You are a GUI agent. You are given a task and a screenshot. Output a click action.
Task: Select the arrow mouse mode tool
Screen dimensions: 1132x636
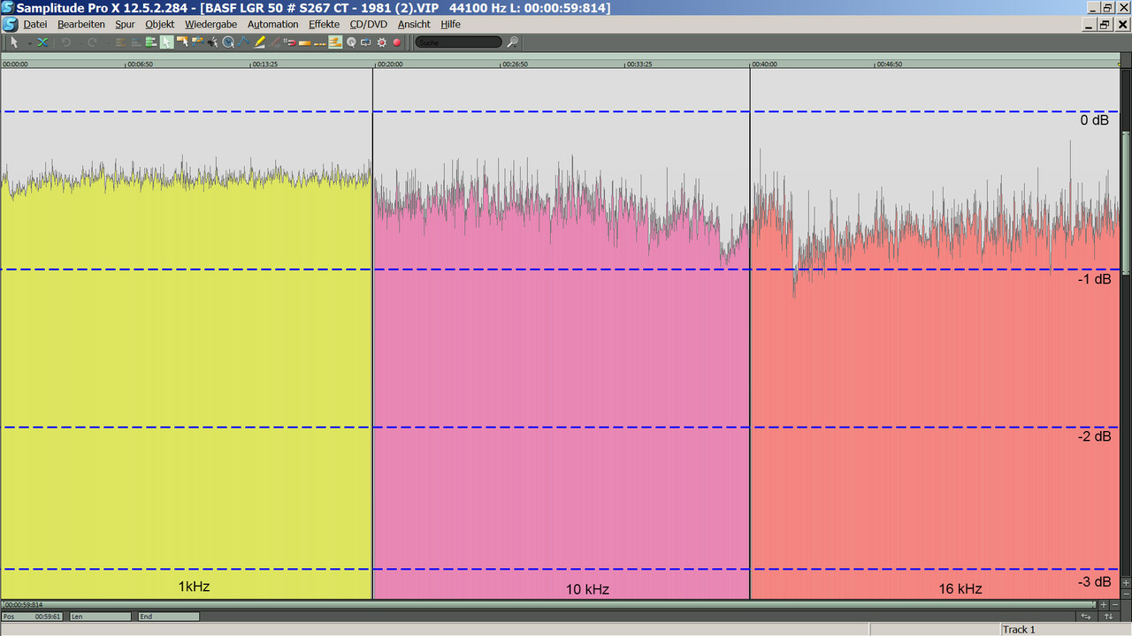pos(14,42)
